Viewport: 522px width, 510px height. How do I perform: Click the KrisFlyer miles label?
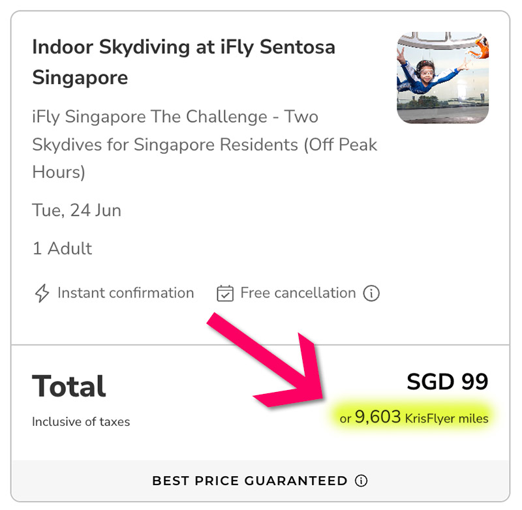pyautogui.click(x=446, y=419)
